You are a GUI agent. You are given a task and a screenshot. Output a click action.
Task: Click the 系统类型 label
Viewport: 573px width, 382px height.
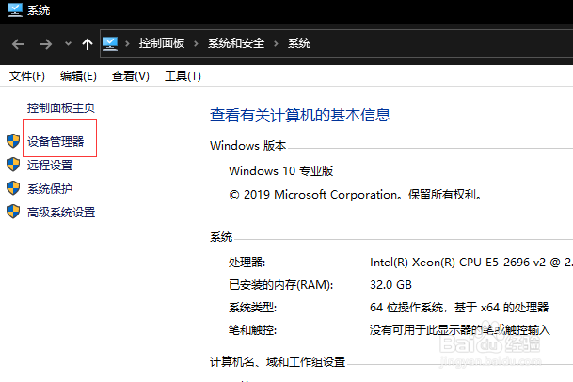252,308
